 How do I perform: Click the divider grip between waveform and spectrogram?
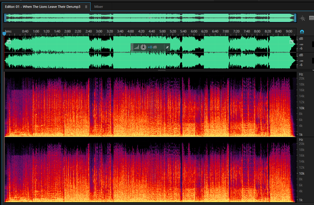click(x=162, y=70)
